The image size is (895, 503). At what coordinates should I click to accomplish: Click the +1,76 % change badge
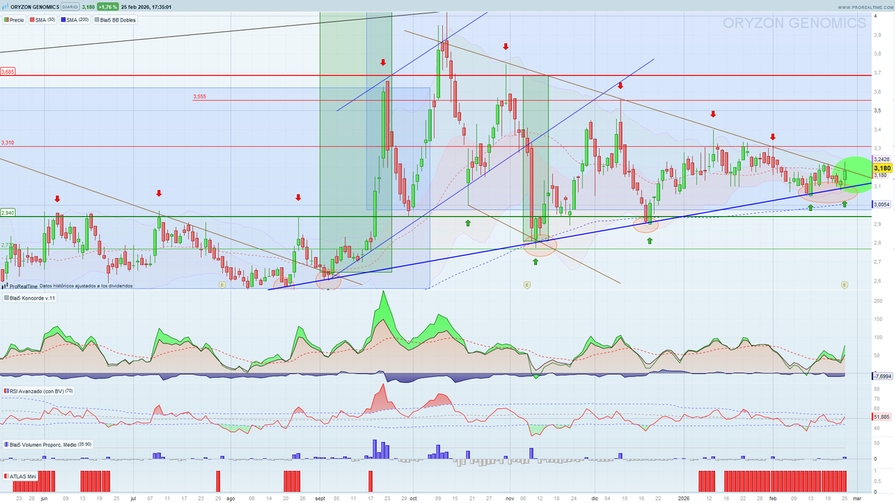pos(109,7)
